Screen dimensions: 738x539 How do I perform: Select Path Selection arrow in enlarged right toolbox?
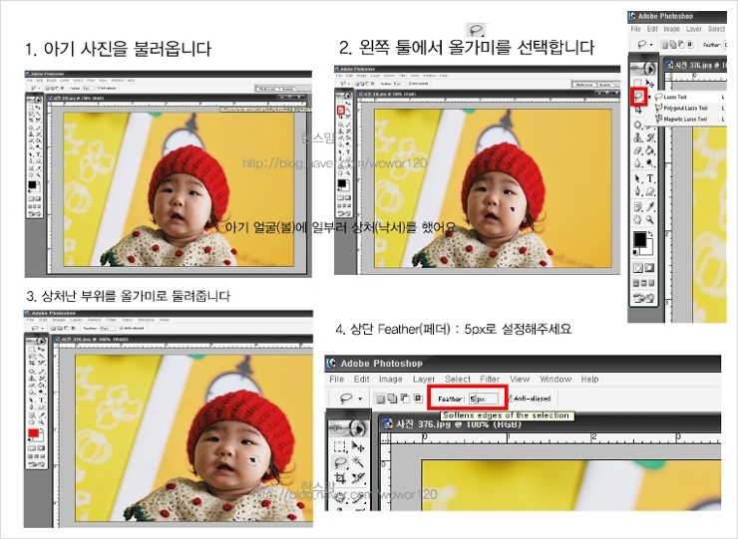coord(637,178)
